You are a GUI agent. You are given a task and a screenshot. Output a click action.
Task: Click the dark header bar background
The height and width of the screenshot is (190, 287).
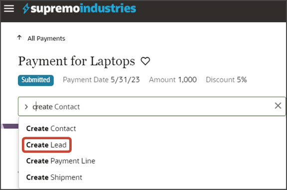tap(210, 11)
